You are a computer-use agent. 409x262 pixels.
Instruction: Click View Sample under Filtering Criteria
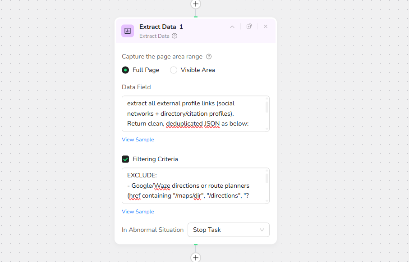138,212
